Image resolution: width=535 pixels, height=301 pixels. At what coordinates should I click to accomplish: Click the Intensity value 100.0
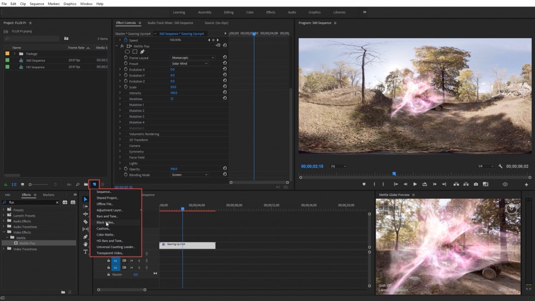pyautogui.click(x=174, y=93)
